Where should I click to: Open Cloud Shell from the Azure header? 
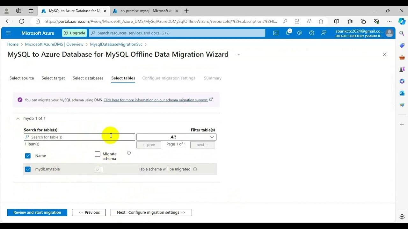tap(276, 33)
